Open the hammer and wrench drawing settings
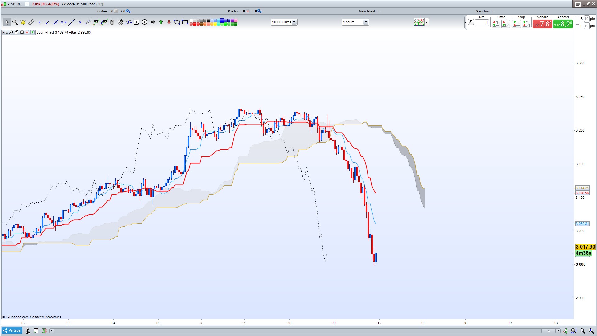The image size is (597, 336). (120, 22)
